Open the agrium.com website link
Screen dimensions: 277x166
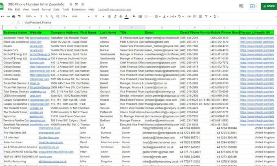tap(36, 116)
